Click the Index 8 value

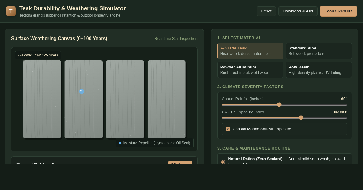pos(341,112)
